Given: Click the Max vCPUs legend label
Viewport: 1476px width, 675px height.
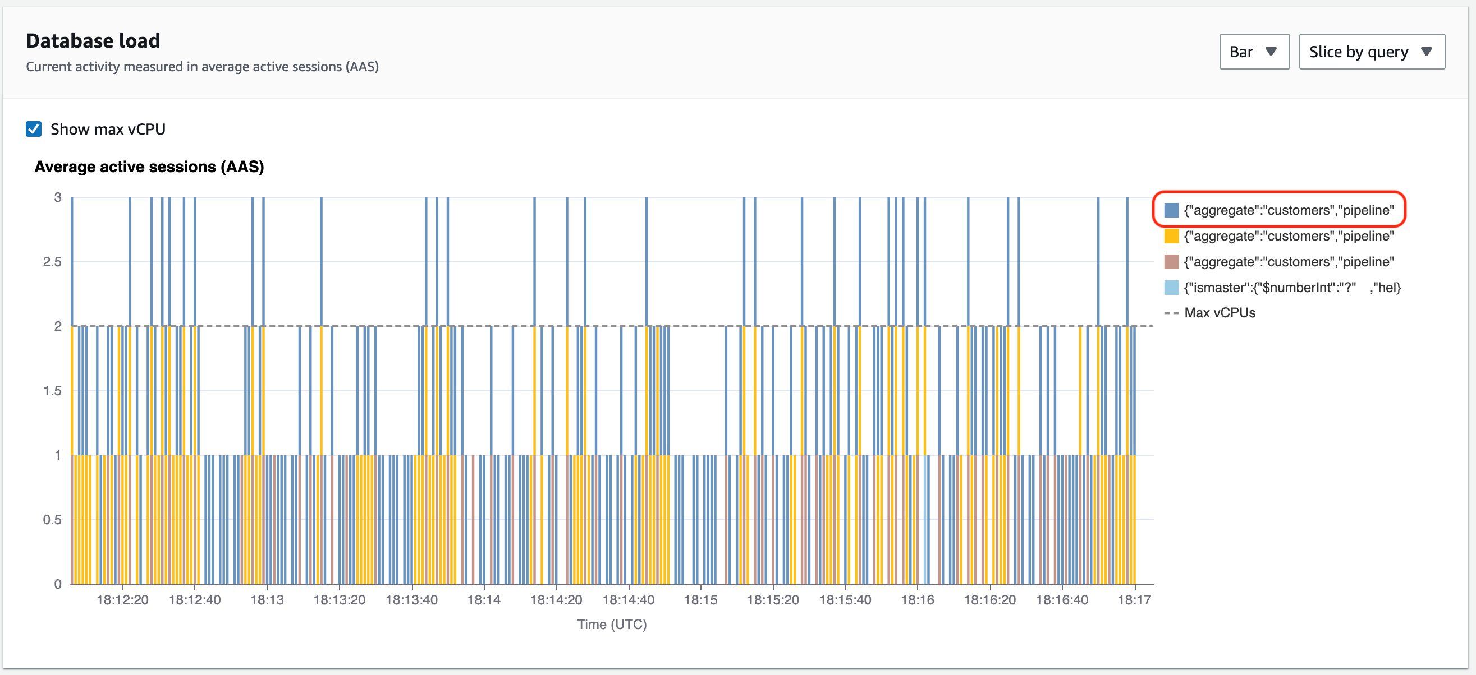Looking at the screenshot, I should (x=1220, y=313).
